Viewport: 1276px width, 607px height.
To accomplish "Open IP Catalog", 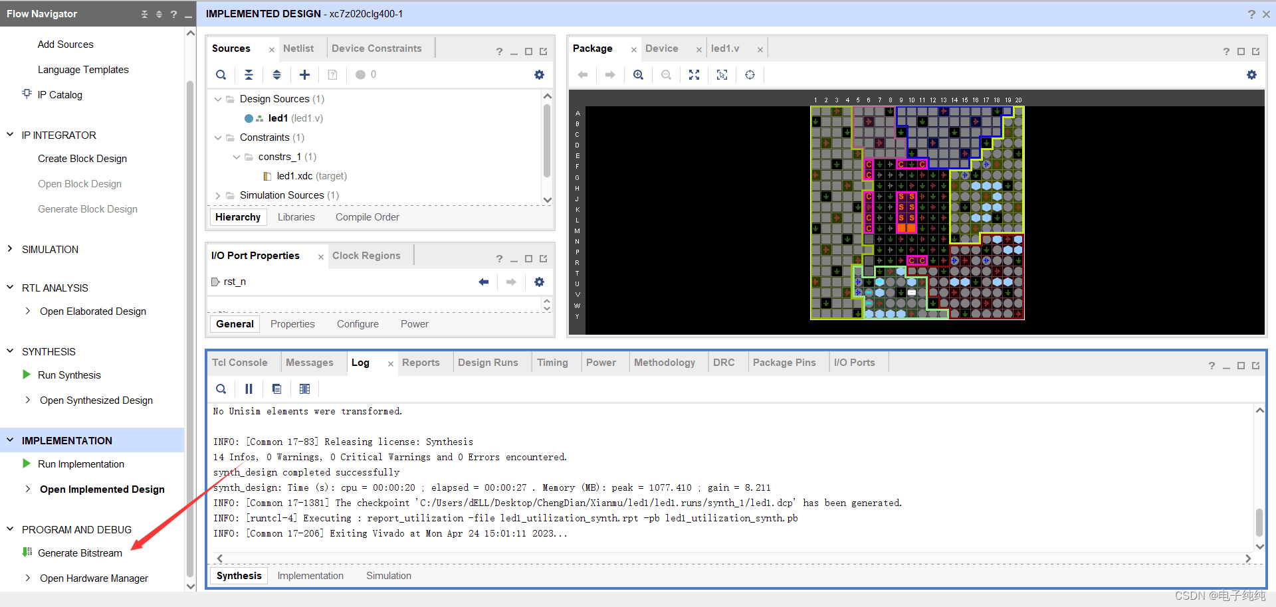I will pos(60,95).
